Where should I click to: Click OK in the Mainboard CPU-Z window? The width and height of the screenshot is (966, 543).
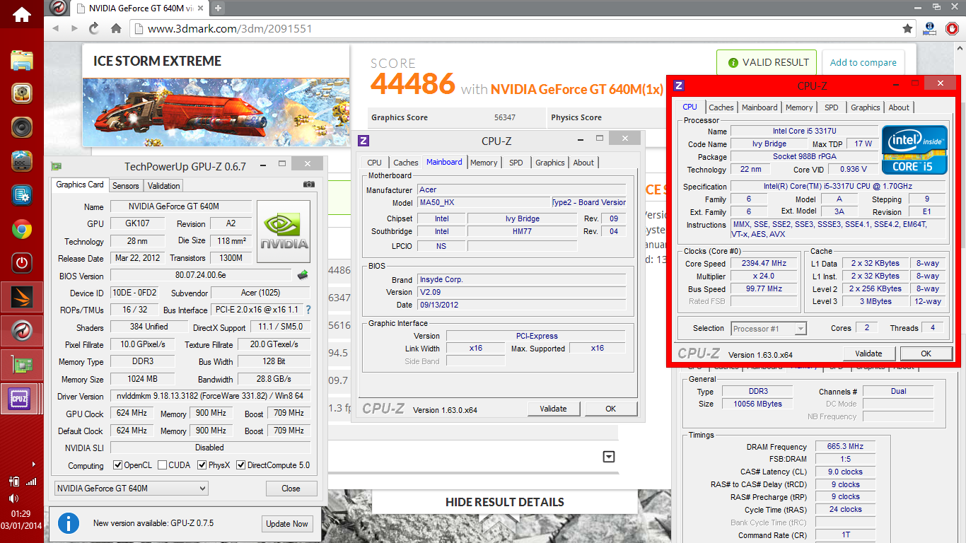tap(611, 409)
